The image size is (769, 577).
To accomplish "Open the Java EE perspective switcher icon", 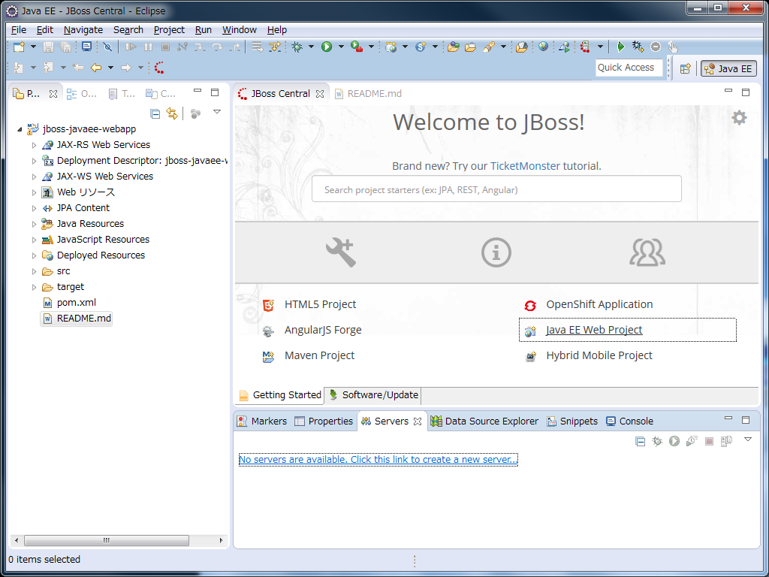I will click(x=728, y=68).
